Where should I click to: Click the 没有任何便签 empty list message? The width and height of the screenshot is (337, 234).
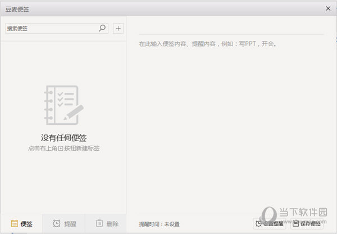coord(63,138)
